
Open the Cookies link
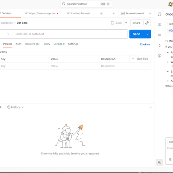pos(145,45)
